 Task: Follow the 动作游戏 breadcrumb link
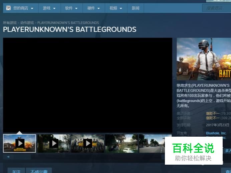pyautogui.click(x=27, y=23)
